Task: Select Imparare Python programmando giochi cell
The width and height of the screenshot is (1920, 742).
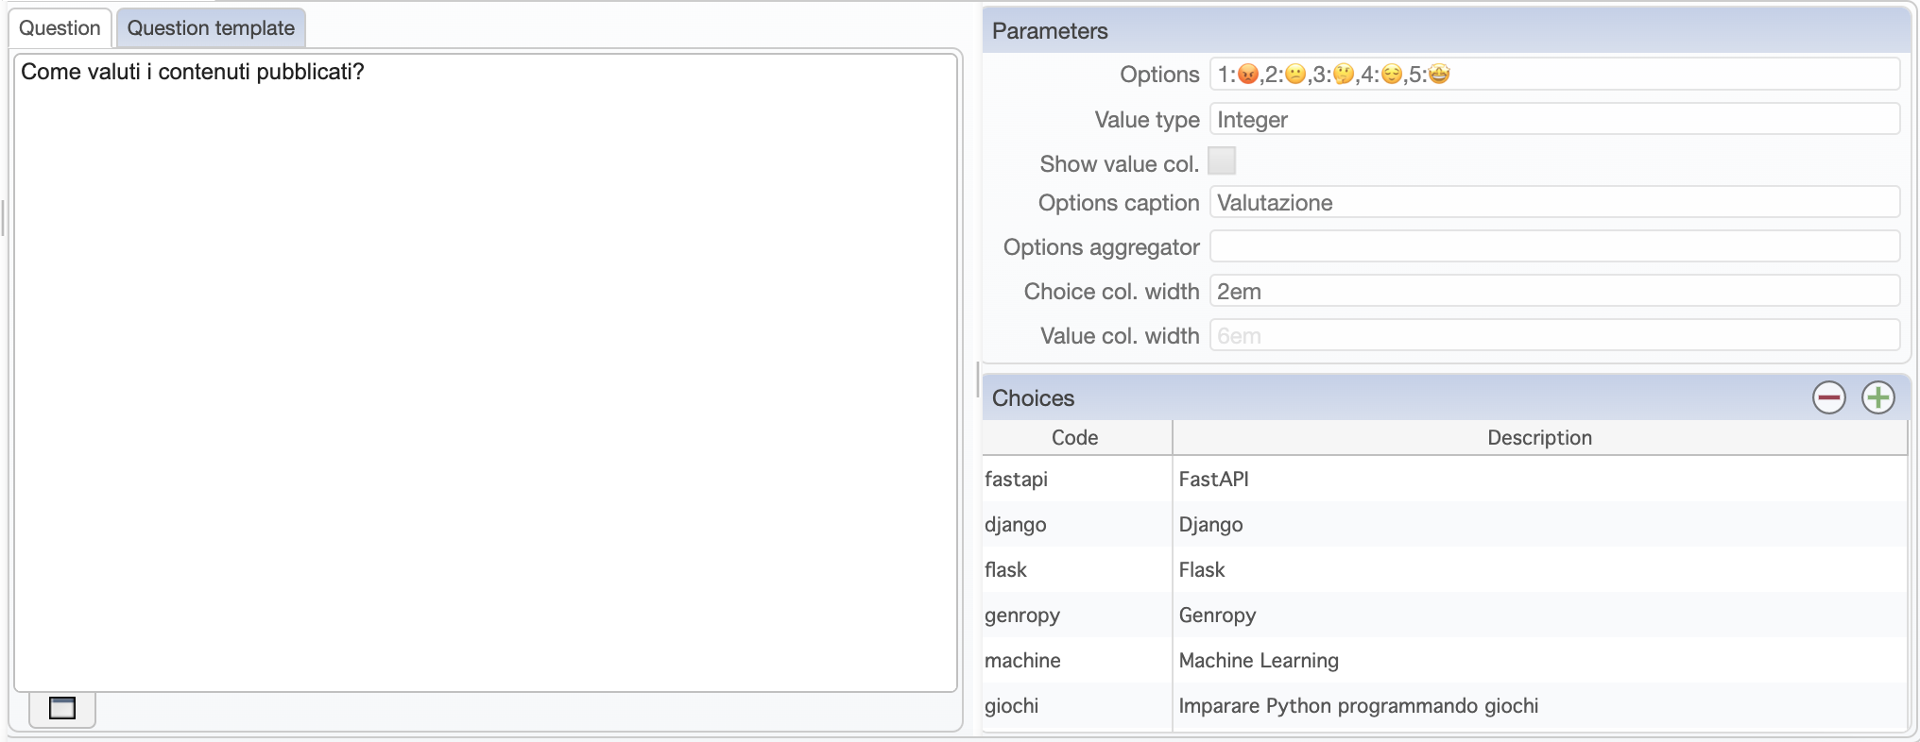Action: pyautogui.click(x=1539, y=705)
